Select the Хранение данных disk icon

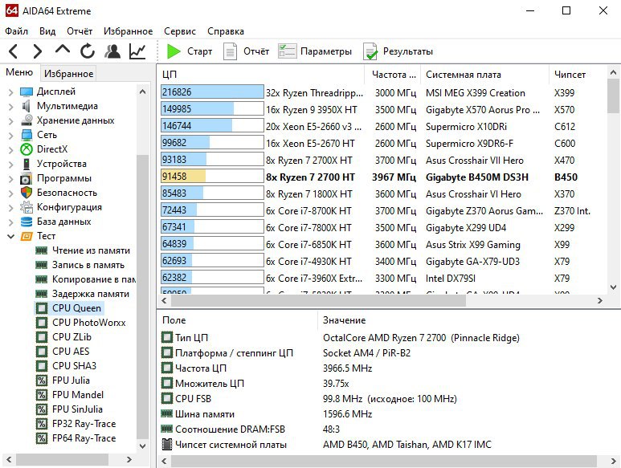(27, 120)
